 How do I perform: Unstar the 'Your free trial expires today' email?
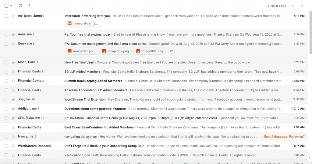point(13,35)
